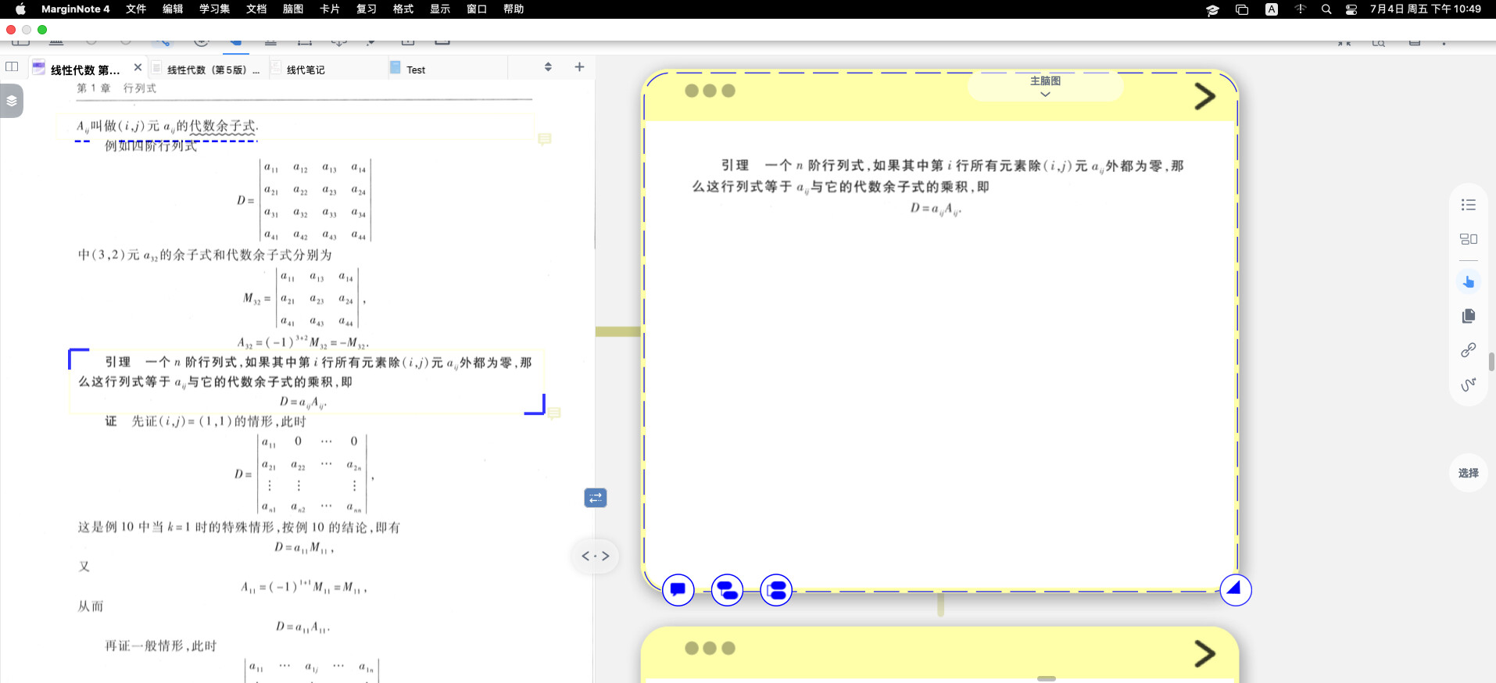Select the freehand lasso draw tool
Viewport: 1496px width, 683px height.
[x=1469, y=384]
